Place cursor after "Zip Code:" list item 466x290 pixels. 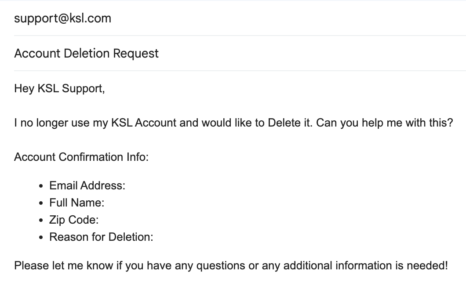click(99, 220)
